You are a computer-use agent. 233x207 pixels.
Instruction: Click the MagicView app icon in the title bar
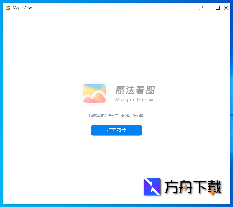[x=8, y=8]
